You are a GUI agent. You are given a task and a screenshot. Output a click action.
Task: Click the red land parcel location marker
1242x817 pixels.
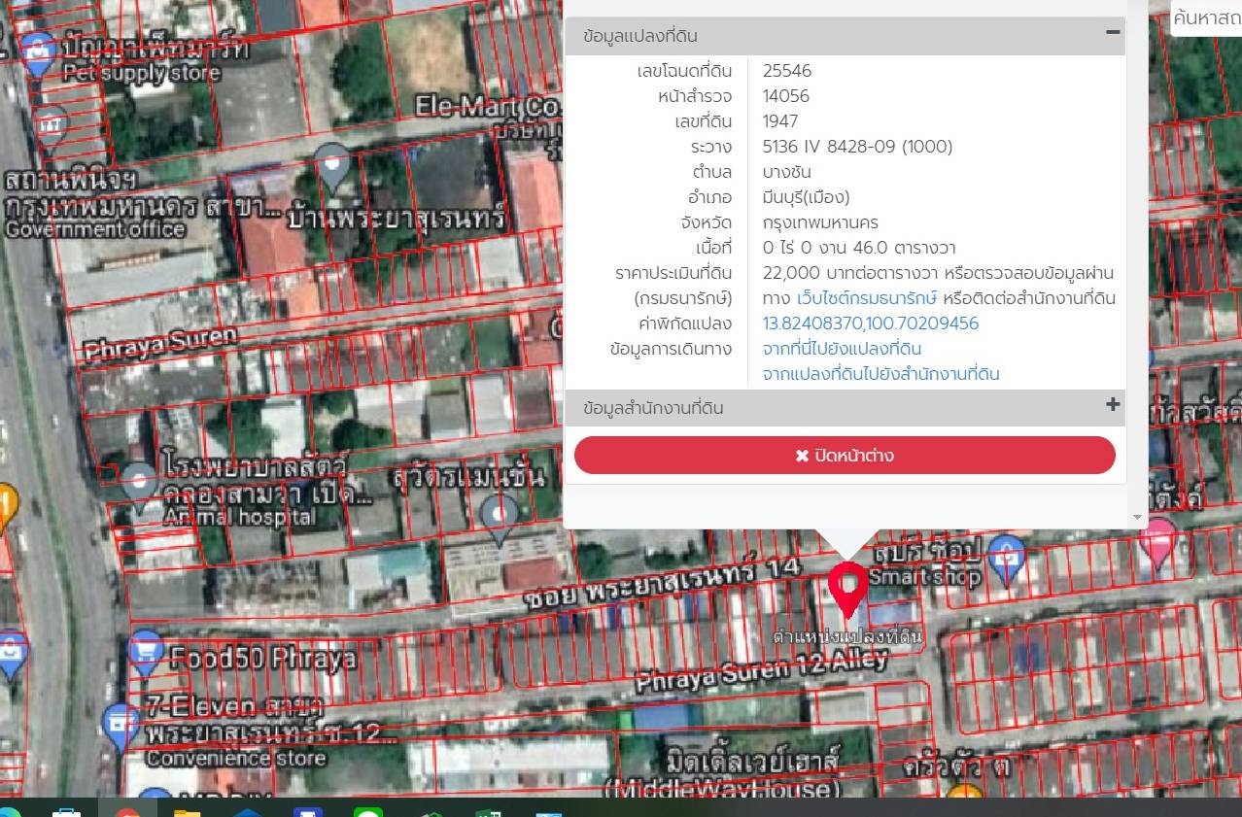coord(847,589)
